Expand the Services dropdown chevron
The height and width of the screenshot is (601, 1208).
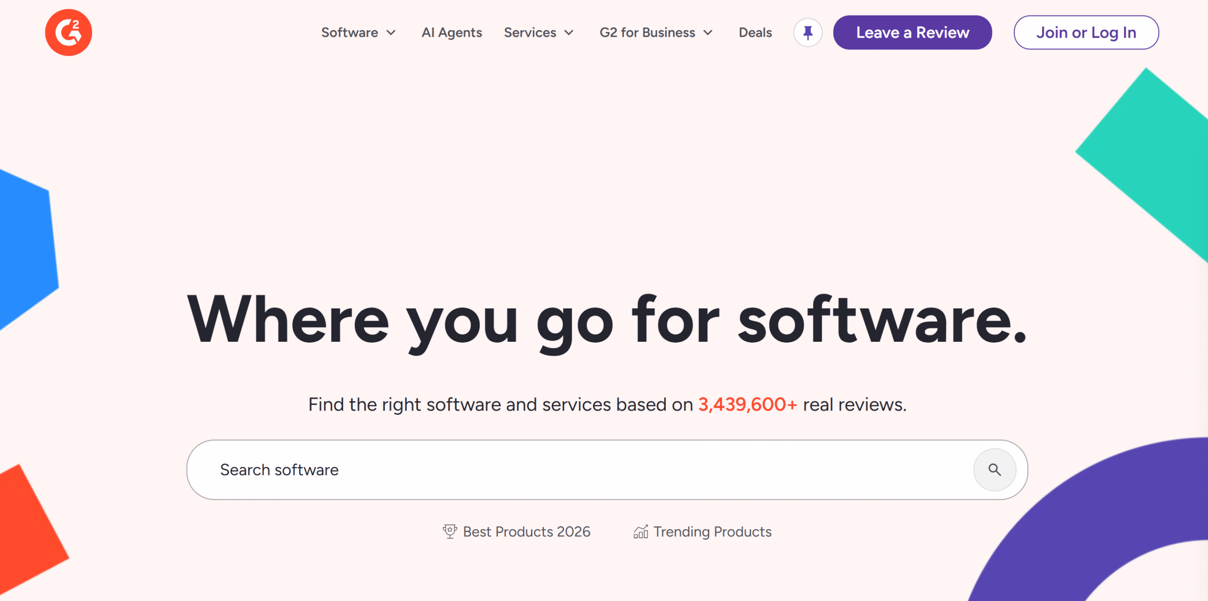pos(569,33)
